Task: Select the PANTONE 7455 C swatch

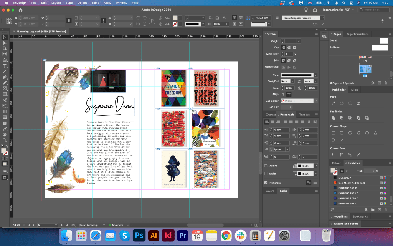Action: coord(347,193)
